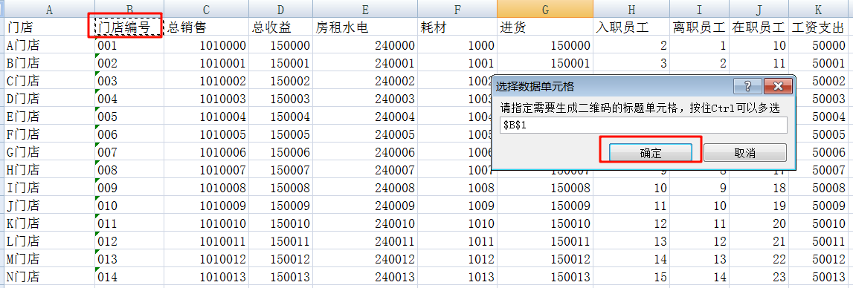Viewport: 853px width, 288px height.
Task: Click revenue cell 150003 in column D
Action: pos(280,99)
